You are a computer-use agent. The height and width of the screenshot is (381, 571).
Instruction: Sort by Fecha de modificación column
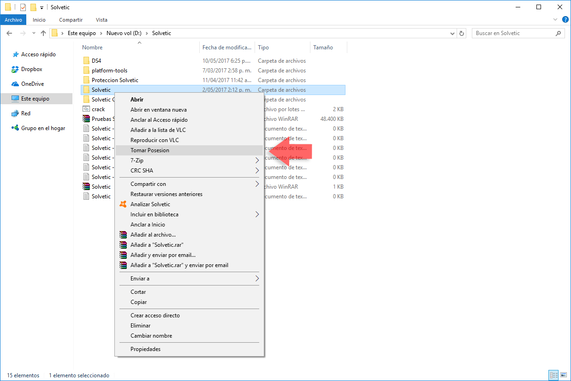pyautogui.click(x=227, y=48)
